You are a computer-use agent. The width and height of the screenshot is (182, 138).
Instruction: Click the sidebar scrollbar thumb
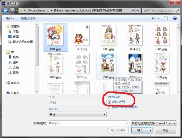(37, 46)
